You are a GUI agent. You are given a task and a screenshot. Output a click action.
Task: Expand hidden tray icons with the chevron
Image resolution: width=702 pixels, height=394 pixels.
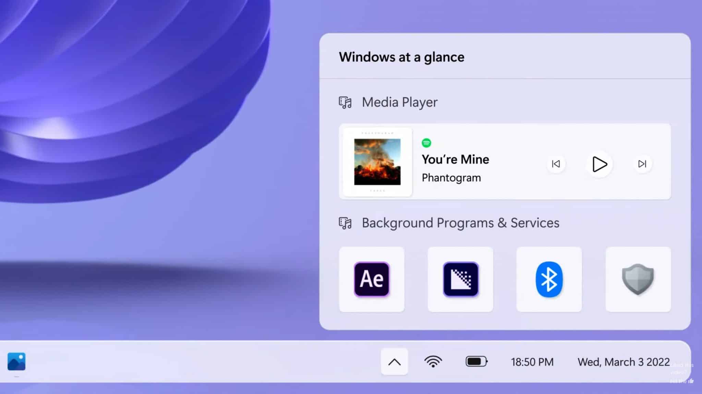coord(394,361)
